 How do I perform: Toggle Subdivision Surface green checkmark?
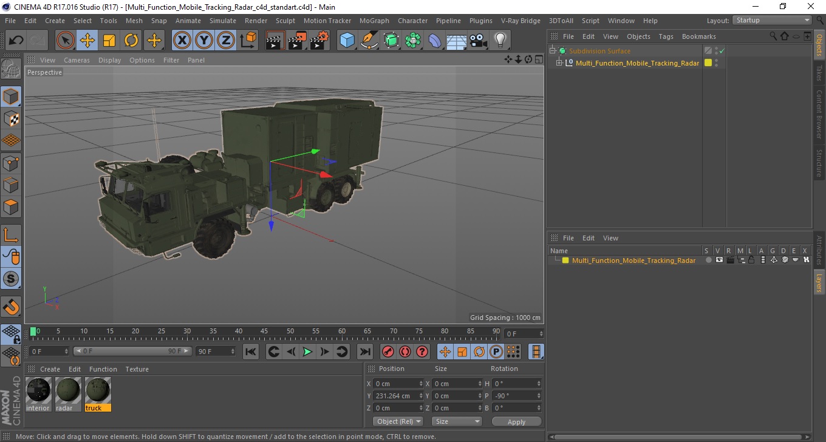(722, 51)
